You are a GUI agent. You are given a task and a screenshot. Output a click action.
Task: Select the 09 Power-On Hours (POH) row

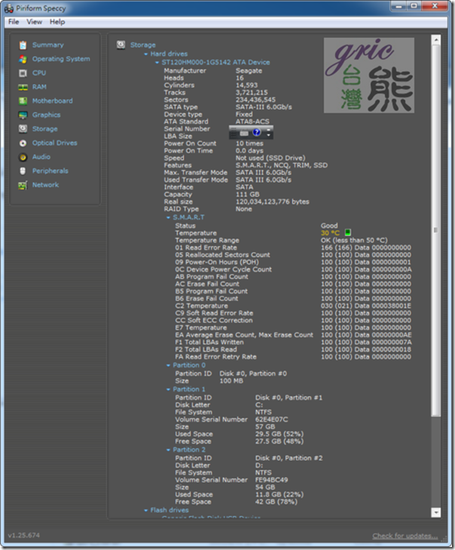[293, 262]
